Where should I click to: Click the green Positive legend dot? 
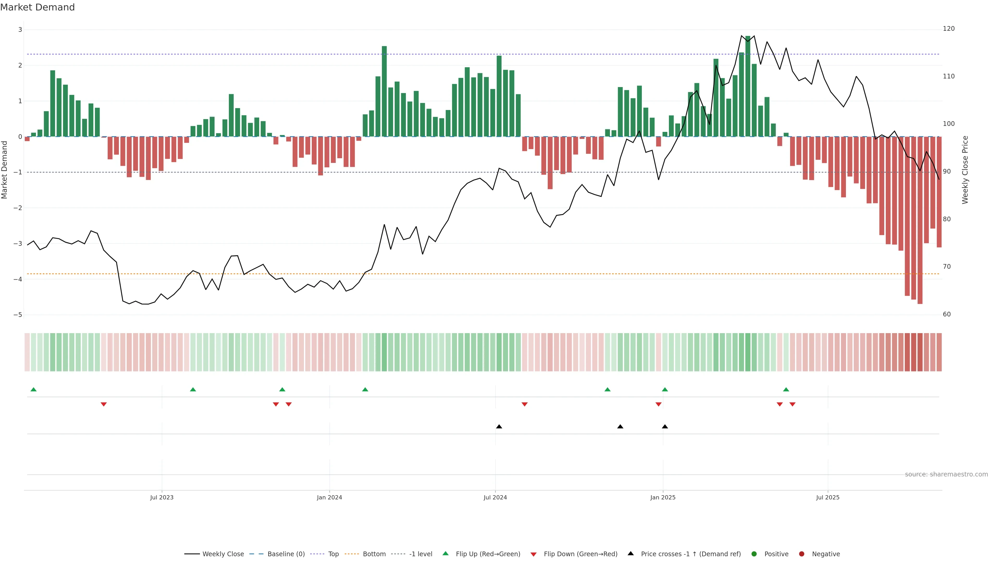tap(754, 554)
